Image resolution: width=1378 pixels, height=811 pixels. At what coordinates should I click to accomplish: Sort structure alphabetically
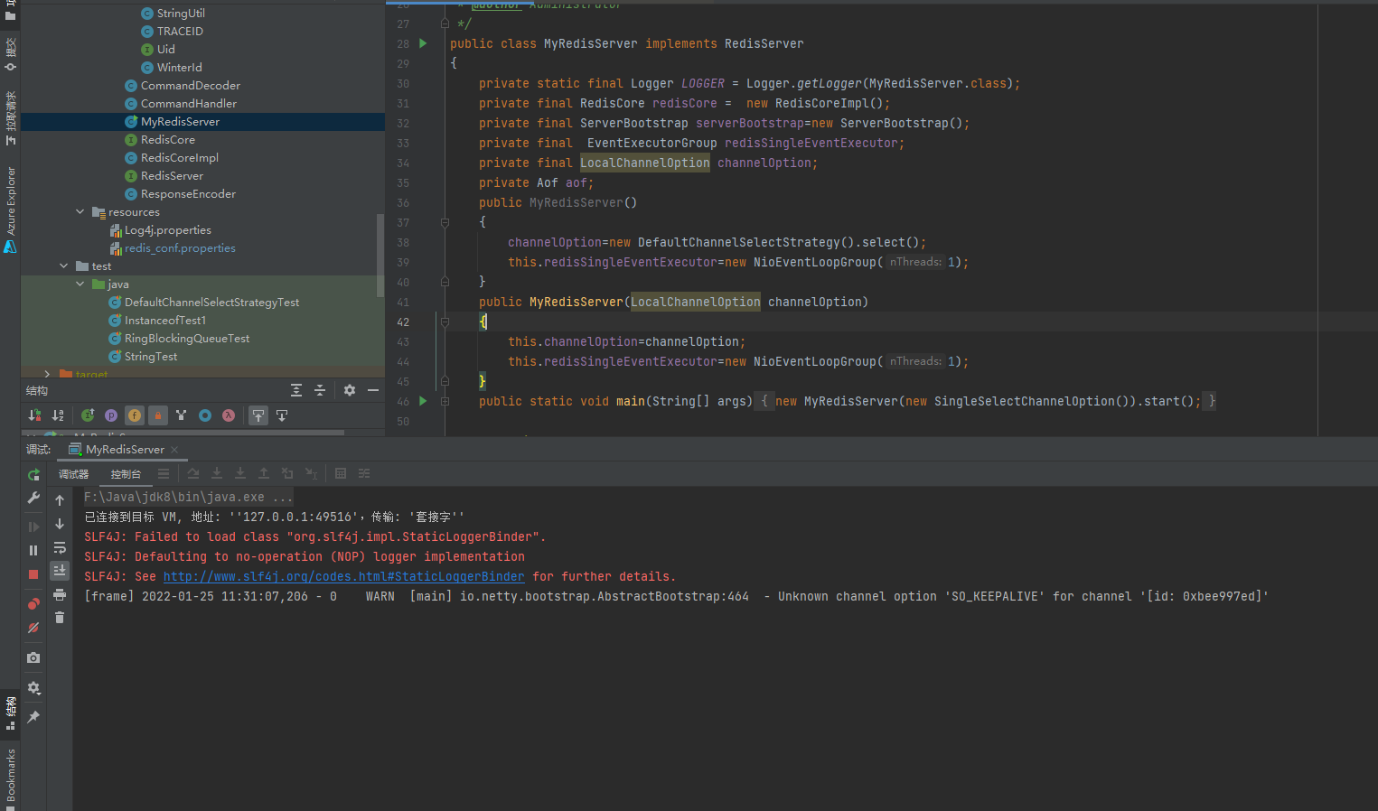click(x=58, y=415)
